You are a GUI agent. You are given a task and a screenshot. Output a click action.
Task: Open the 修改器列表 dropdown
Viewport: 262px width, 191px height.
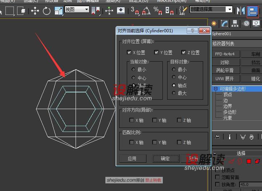[x=237, y=43]
